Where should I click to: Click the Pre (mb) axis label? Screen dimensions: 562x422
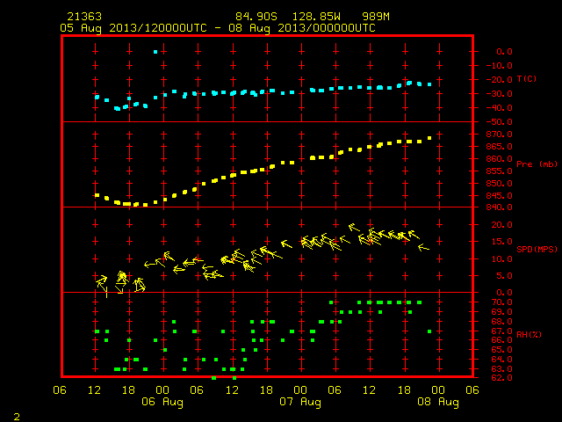click(537, 164)
